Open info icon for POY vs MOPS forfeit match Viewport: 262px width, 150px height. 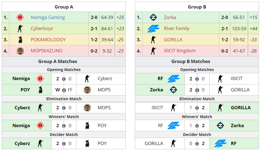coord(64,90)
